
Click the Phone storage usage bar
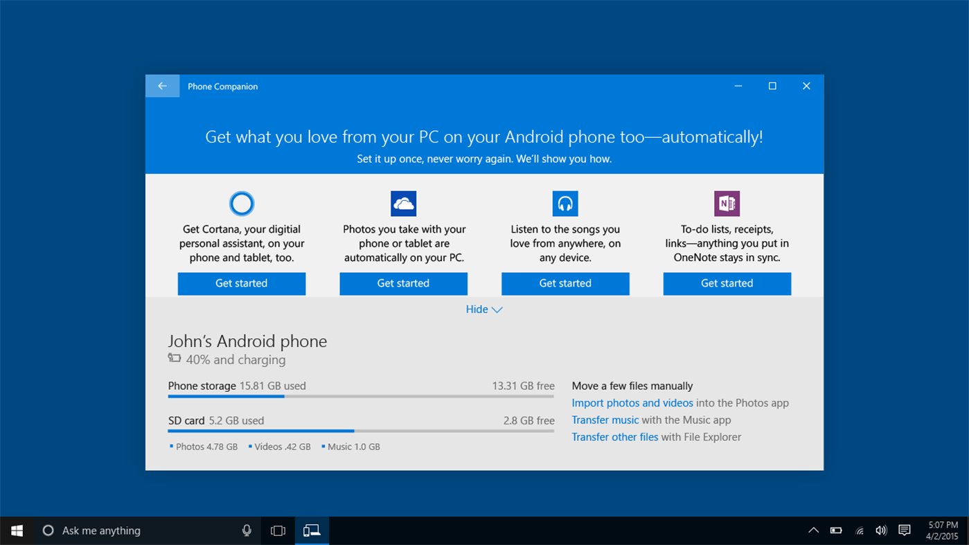click(x=361, y=396)
